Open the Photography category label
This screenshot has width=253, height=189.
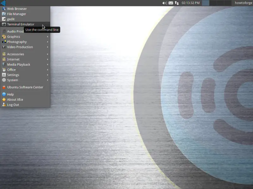tap(17, 42)
